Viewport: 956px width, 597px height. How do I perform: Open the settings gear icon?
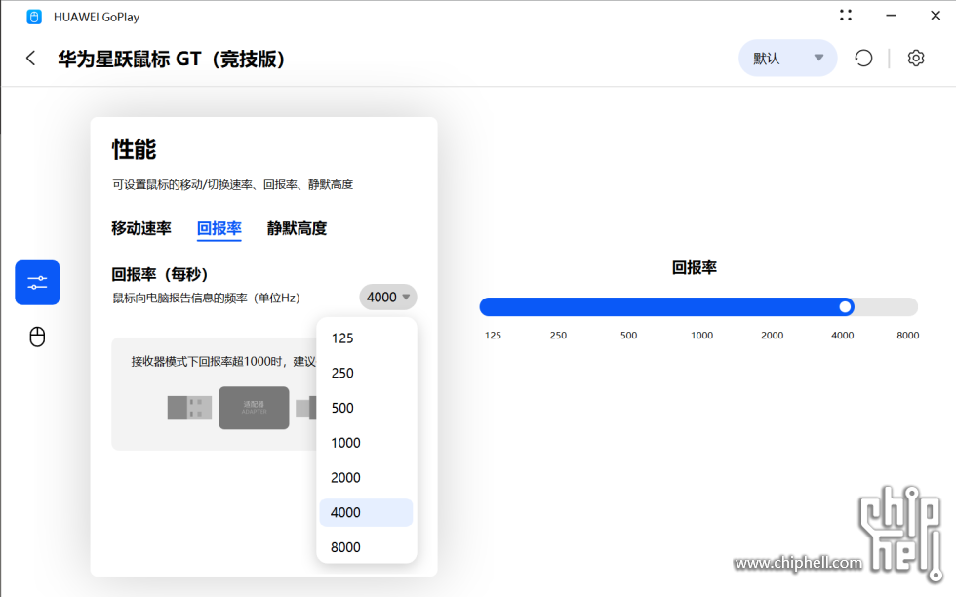click(916, 59)
